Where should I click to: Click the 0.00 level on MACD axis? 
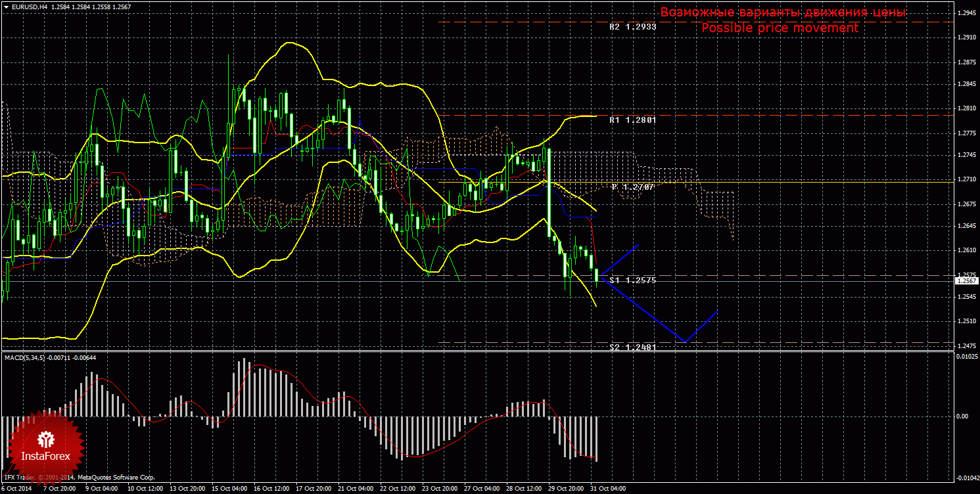pos(962,416)
